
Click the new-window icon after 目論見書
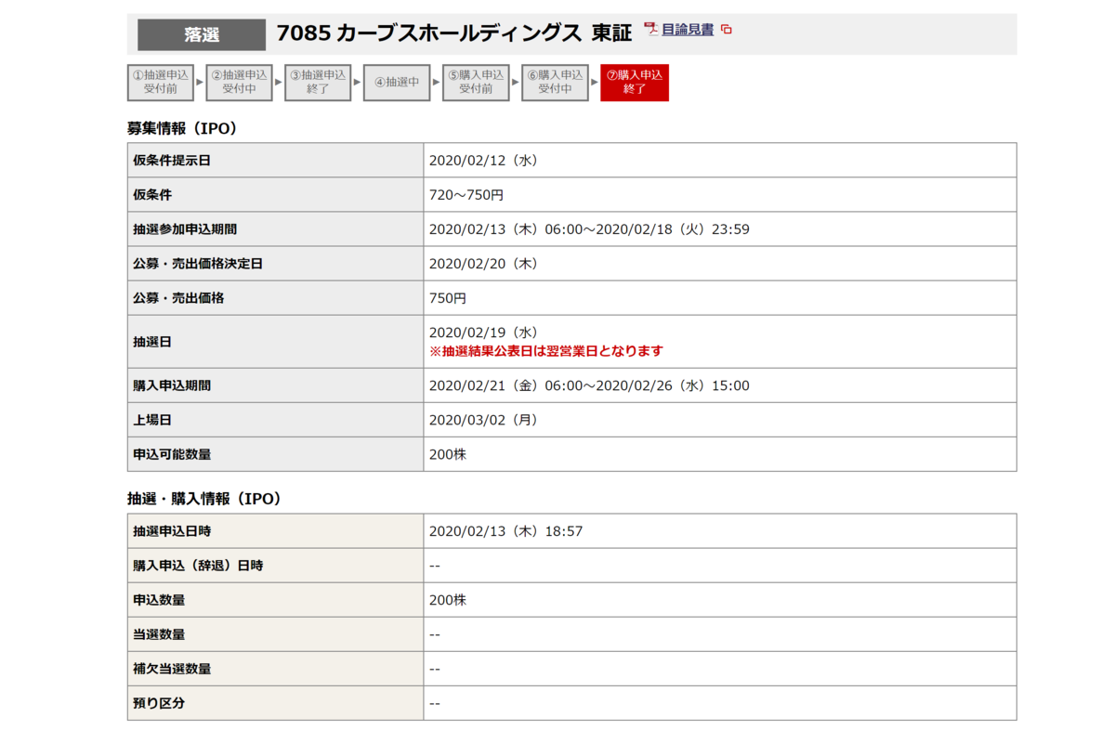[727, 30]
